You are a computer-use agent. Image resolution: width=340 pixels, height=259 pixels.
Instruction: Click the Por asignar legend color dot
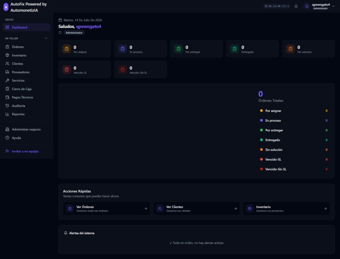click(x=261, y=111)
